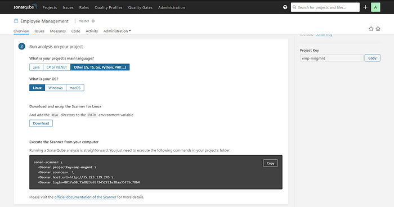Click the -Dsonar.login token line

(89, 182)
